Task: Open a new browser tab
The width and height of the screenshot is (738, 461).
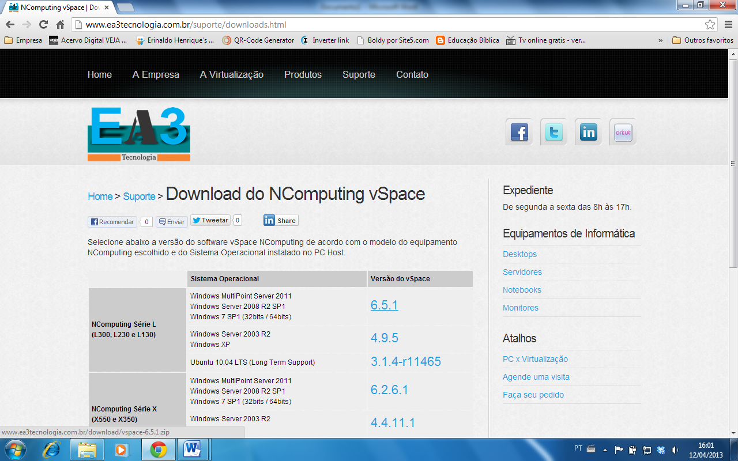Action: click(x=125, y=7)
